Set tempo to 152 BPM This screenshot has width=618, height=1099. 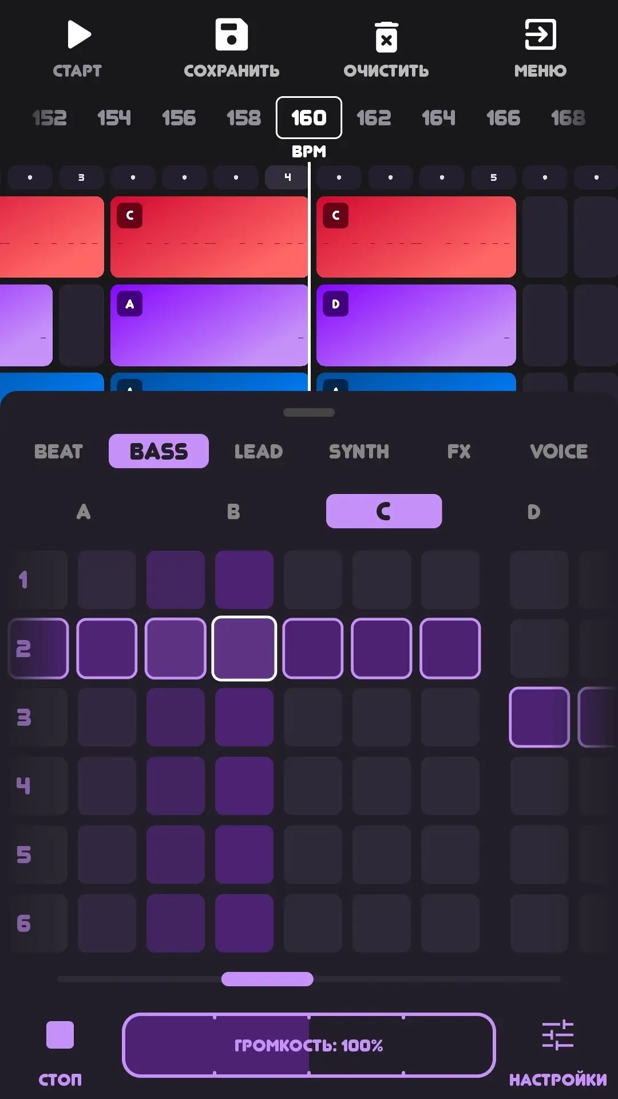pos(49,118)
